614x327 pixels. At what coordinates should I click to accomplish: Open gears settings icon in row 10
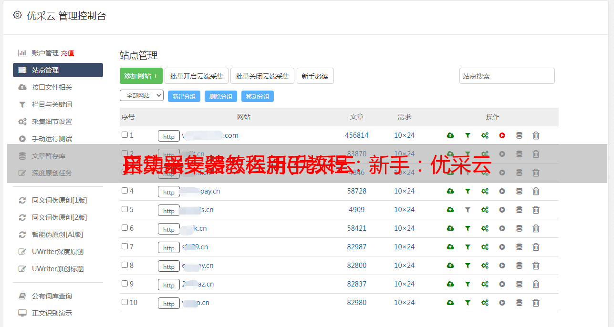(x=485, y=303)
